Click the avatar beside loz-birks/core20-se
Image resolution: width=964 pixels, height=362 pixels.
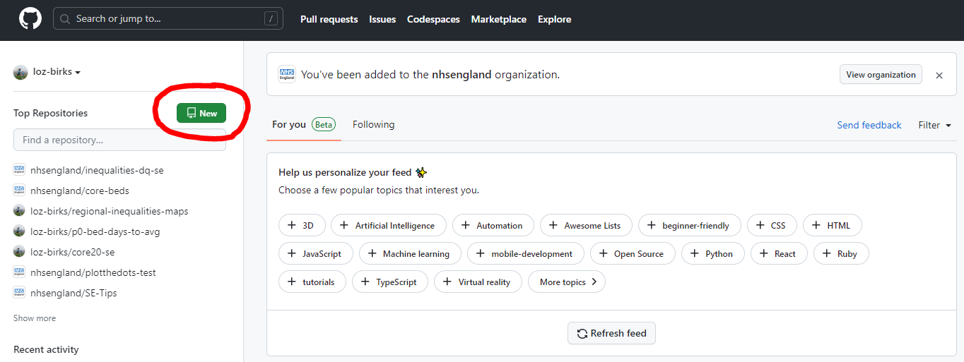click(19, 252)
